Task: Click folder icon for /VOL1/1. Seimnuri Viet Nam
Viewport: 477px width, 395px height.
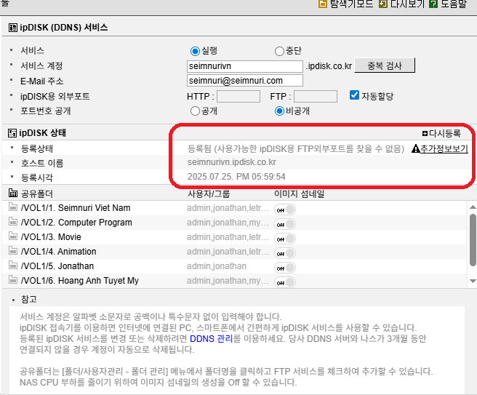Action: pos(13,207)
